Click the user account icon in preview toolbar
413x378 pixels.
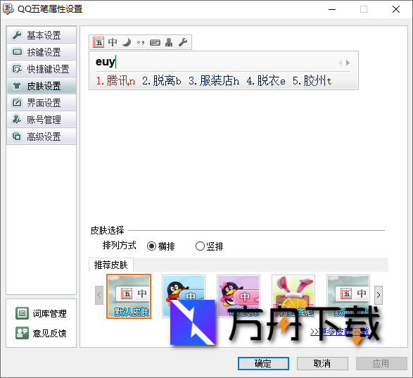coord(169,42)
